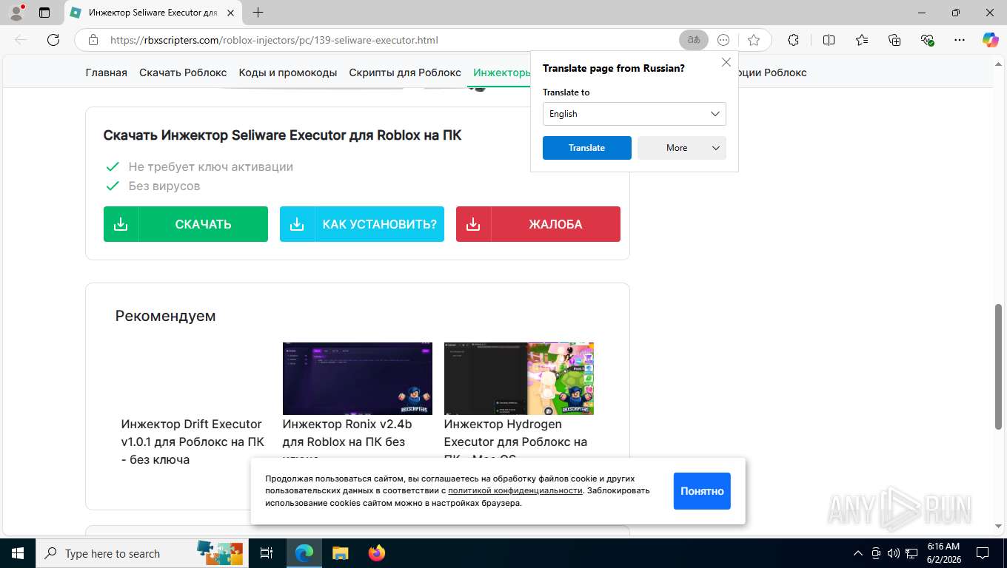Image resolution: width=1007 pixels, height=568 pixels.
Task: Open the Windows Start menu
Action: click(17, 553)
